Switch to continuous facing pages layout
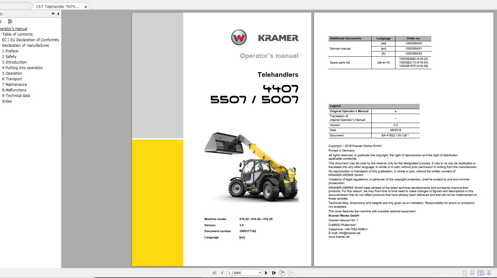Screen dimensions: 497x278 (489, 273)
